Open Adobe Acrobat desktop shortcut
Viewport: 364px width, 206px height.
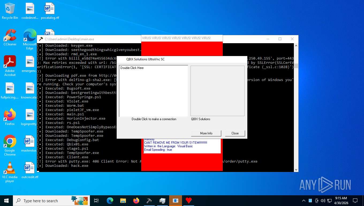10,66
